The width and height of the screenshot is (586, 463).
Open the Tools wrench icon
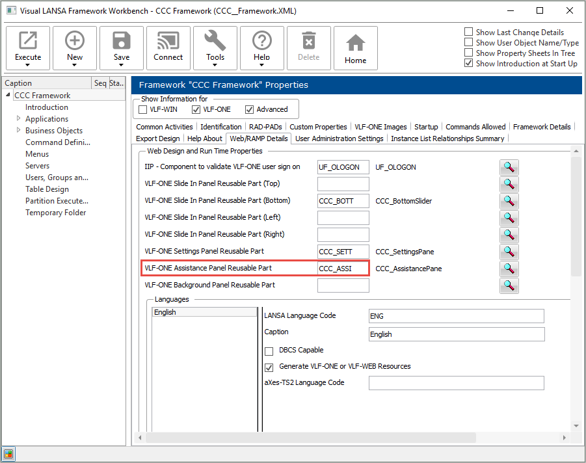tap(215, 41)
